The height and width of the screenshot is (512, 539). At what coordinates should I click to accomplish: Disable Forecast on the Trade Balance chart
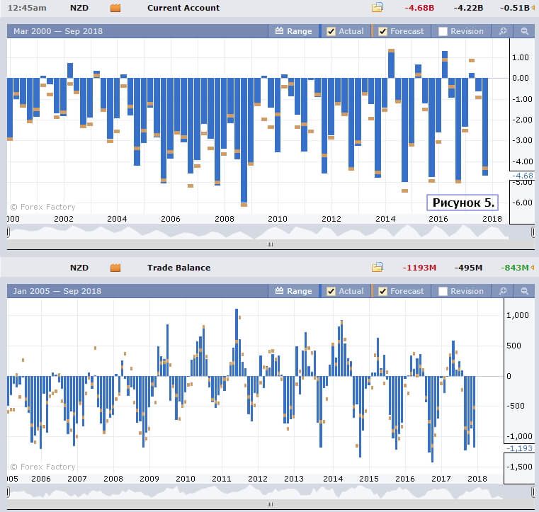(383, 291)
